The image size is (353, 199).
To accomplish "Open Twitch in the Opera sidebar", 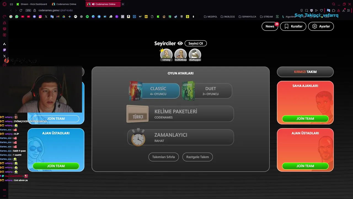I will pos(4,50).
